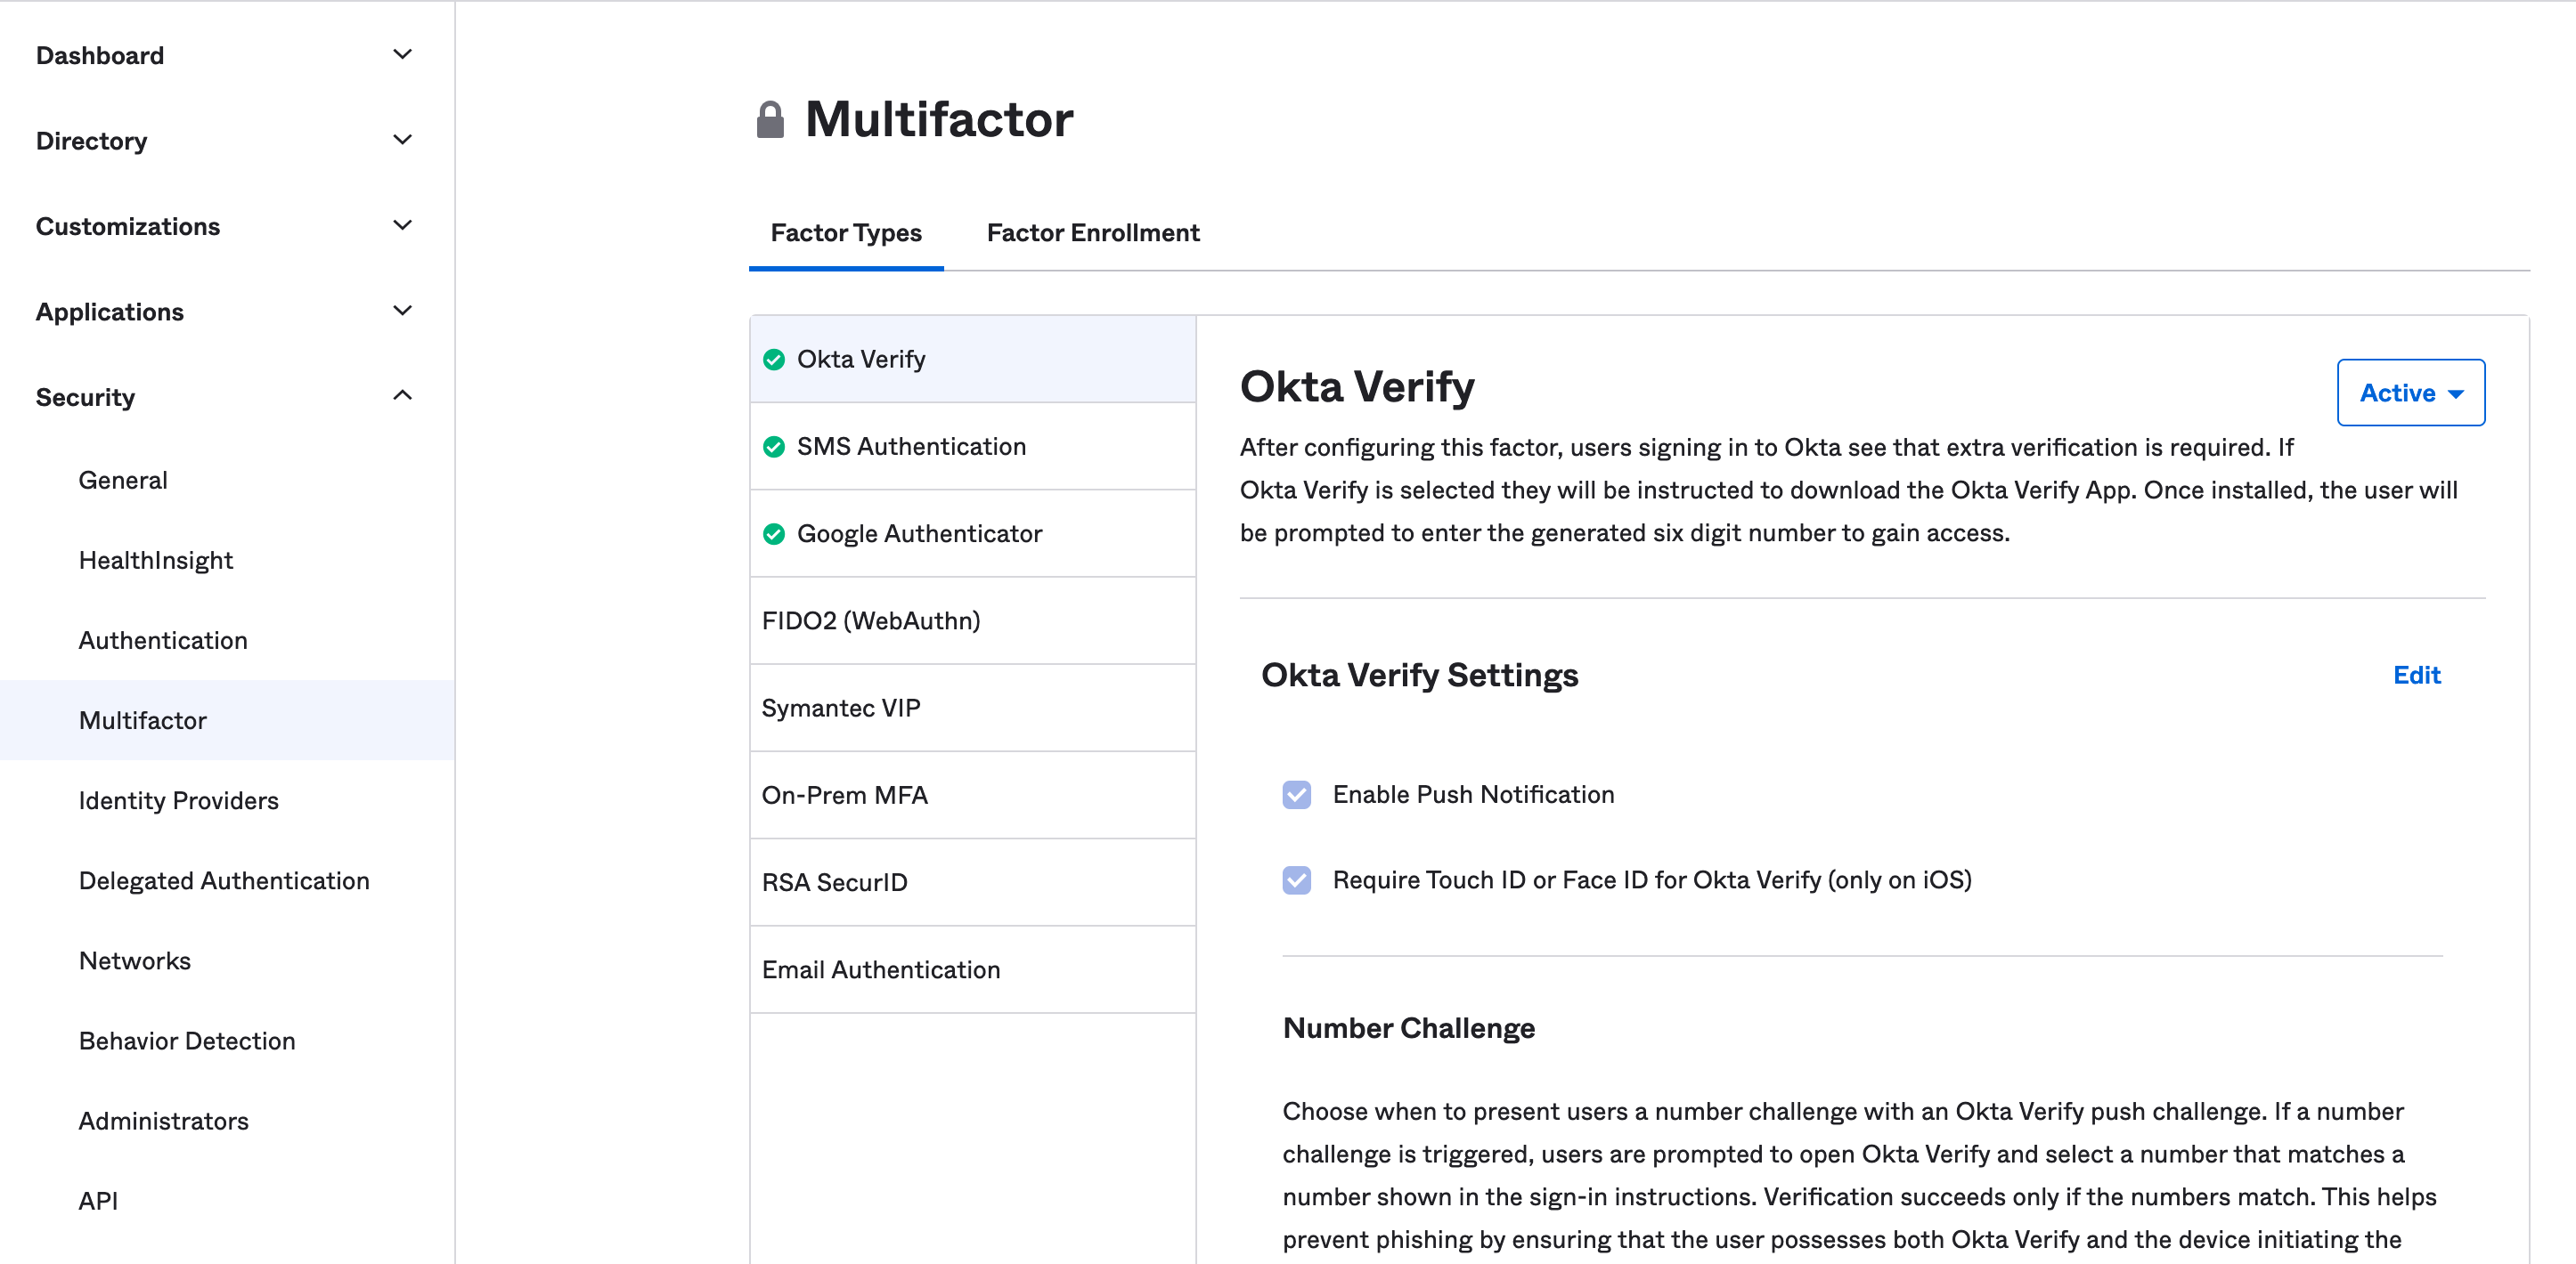The image size is (2576, 1264).
Task: Go to Behavior Detection page
Action: (x=187, y=1041)
